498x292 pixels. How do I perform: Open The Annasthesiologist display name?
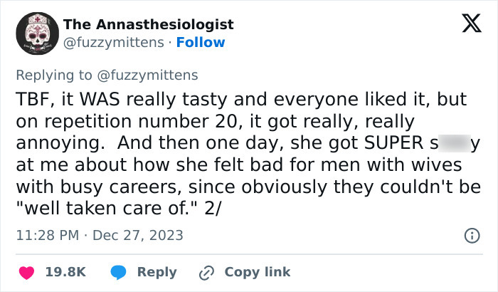click(x=148, y=24)
